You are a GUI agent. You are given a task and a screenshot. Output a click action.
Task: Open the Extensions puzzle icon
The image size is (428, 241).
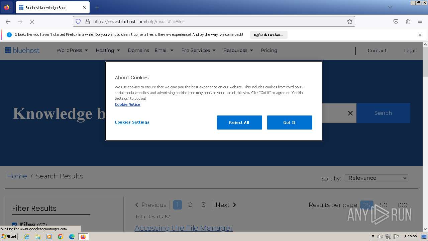coord(408,21)
